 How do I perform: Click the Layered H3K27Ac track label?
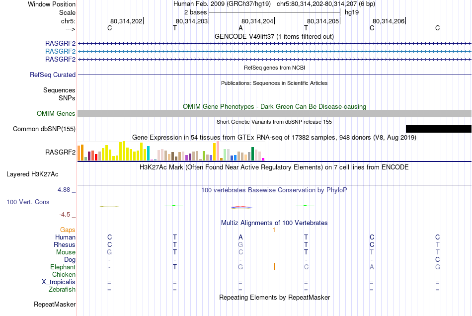click(32, 174)
